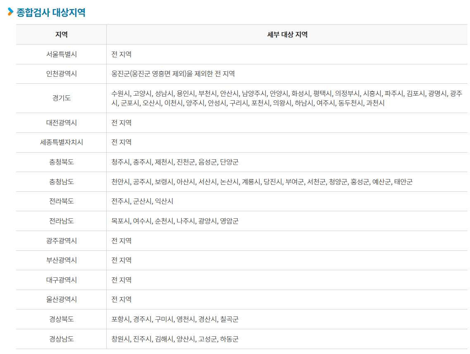Click 전 지역 in the 서울특별시 row
Image resolution: width=470 pixels, height=354 pixels.
[x=122, y=54]
